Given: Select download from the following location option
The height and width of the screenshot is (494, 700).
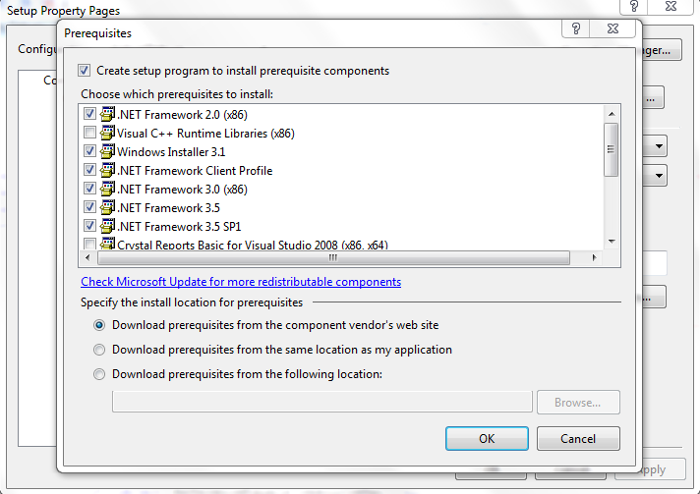Looking at the screenshot, I should coord(99,374).
